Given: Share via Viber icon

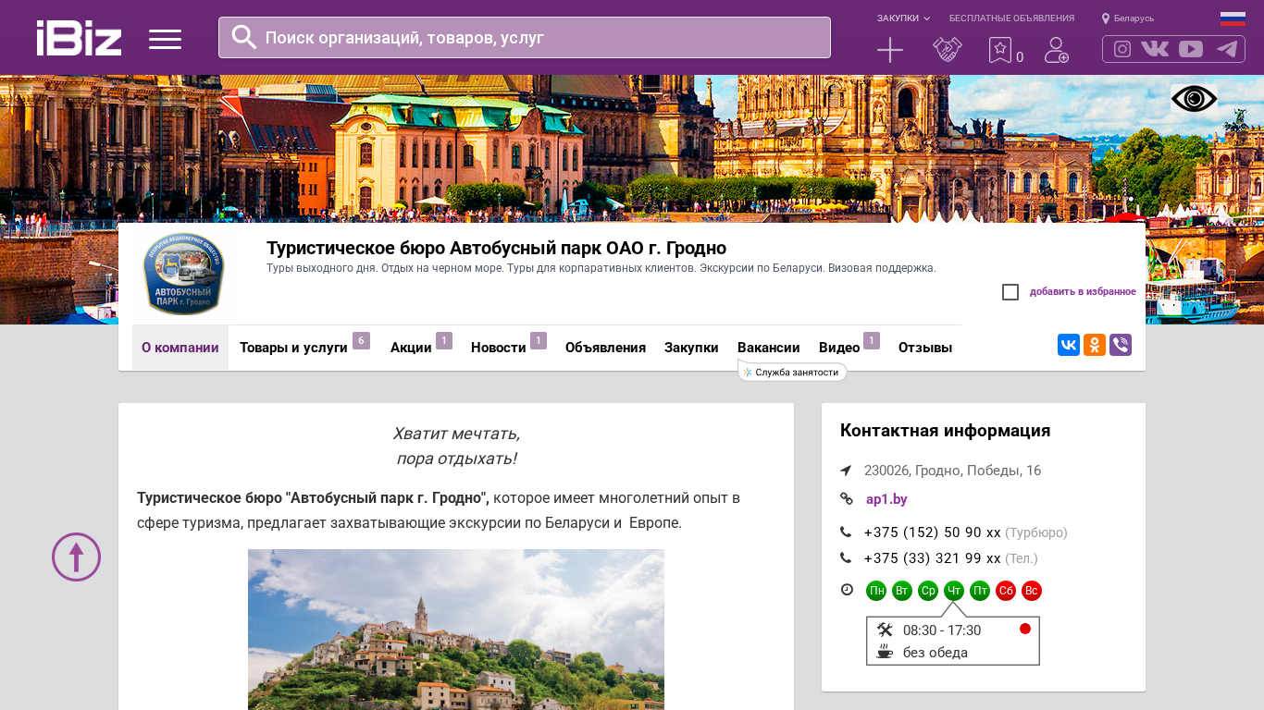Looking at the screenshot, I should [1121, 345].
